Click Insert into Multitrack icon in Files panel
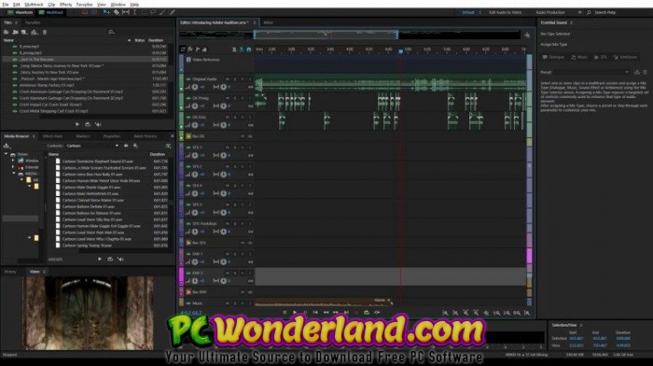The image size is (653, 366). (35, 32)
